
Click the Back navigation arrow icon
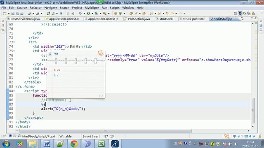pos(172,14)
